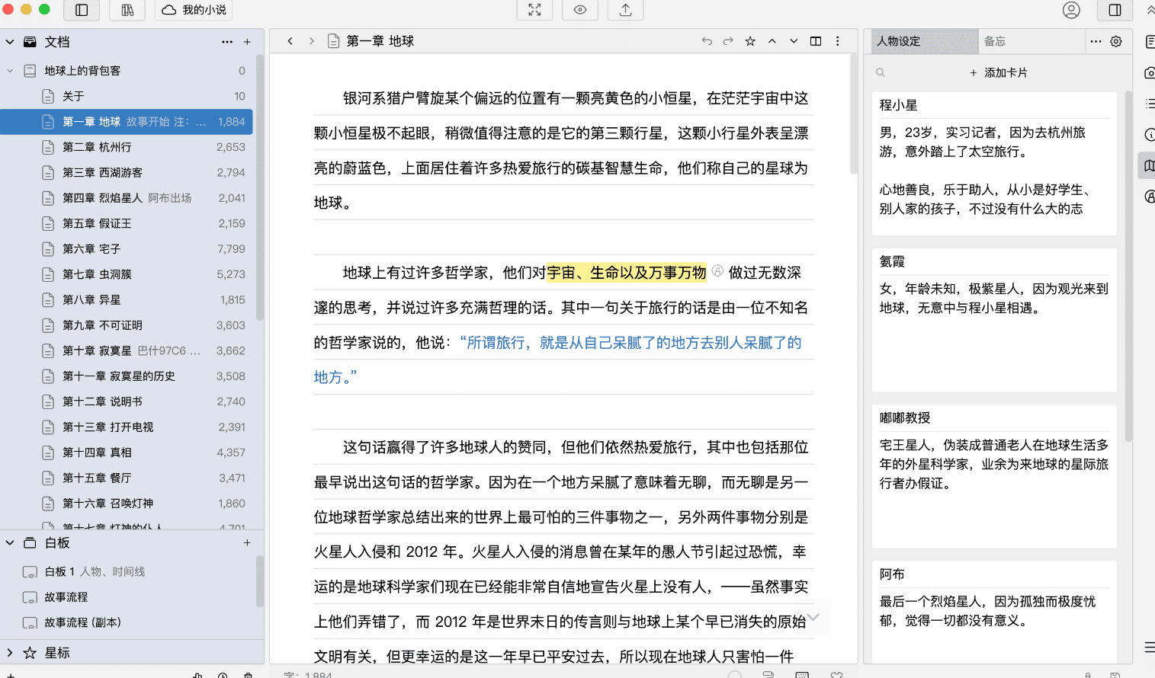The height and width of the screenshot is (678, 1155).
Task: Open the 我的小说 cloud library button
Action: [194, 10]
